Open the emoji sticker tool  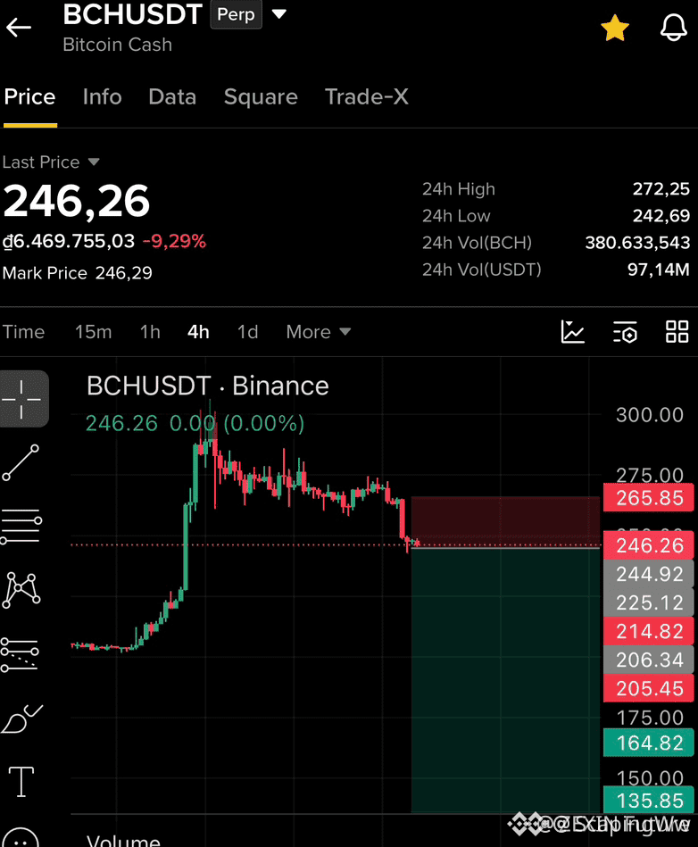pyautogui.click(x=20, y=838)
